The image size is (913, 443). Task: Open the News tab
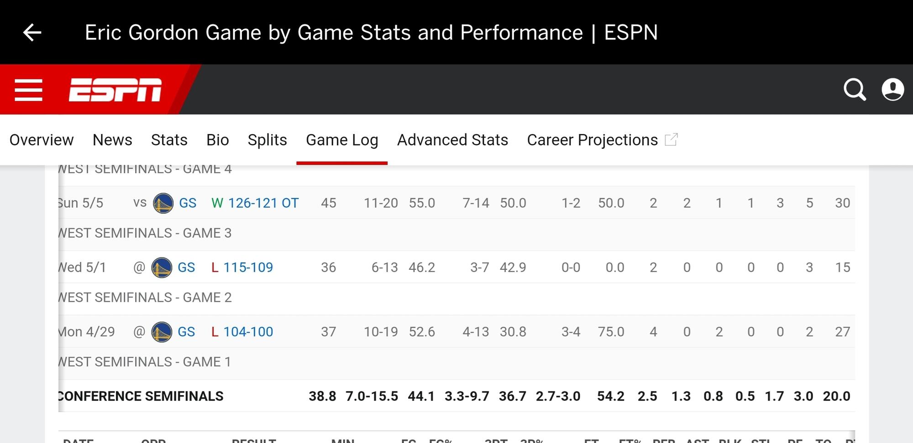pyautogui.click(x=112, y=140)
